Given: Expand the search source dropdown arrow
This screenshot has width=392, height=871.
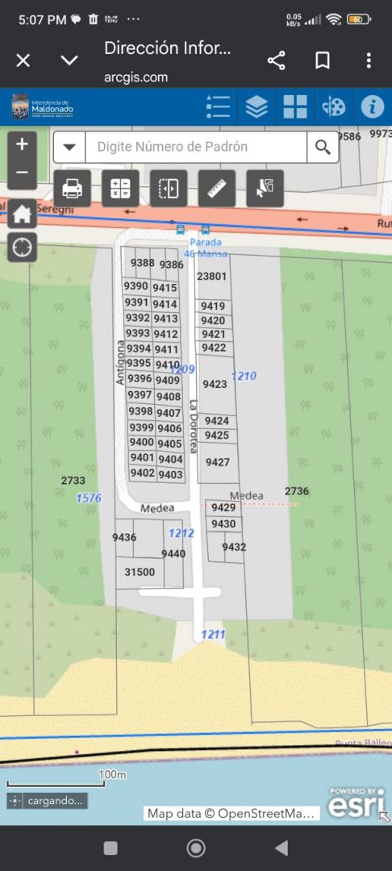Looking at the screenshot, I should click(x=69, y=148).
